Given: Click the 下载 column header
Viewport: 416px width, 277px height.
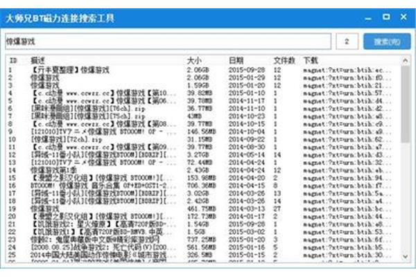Looking at the screenshot, I should tap(311, 60).
